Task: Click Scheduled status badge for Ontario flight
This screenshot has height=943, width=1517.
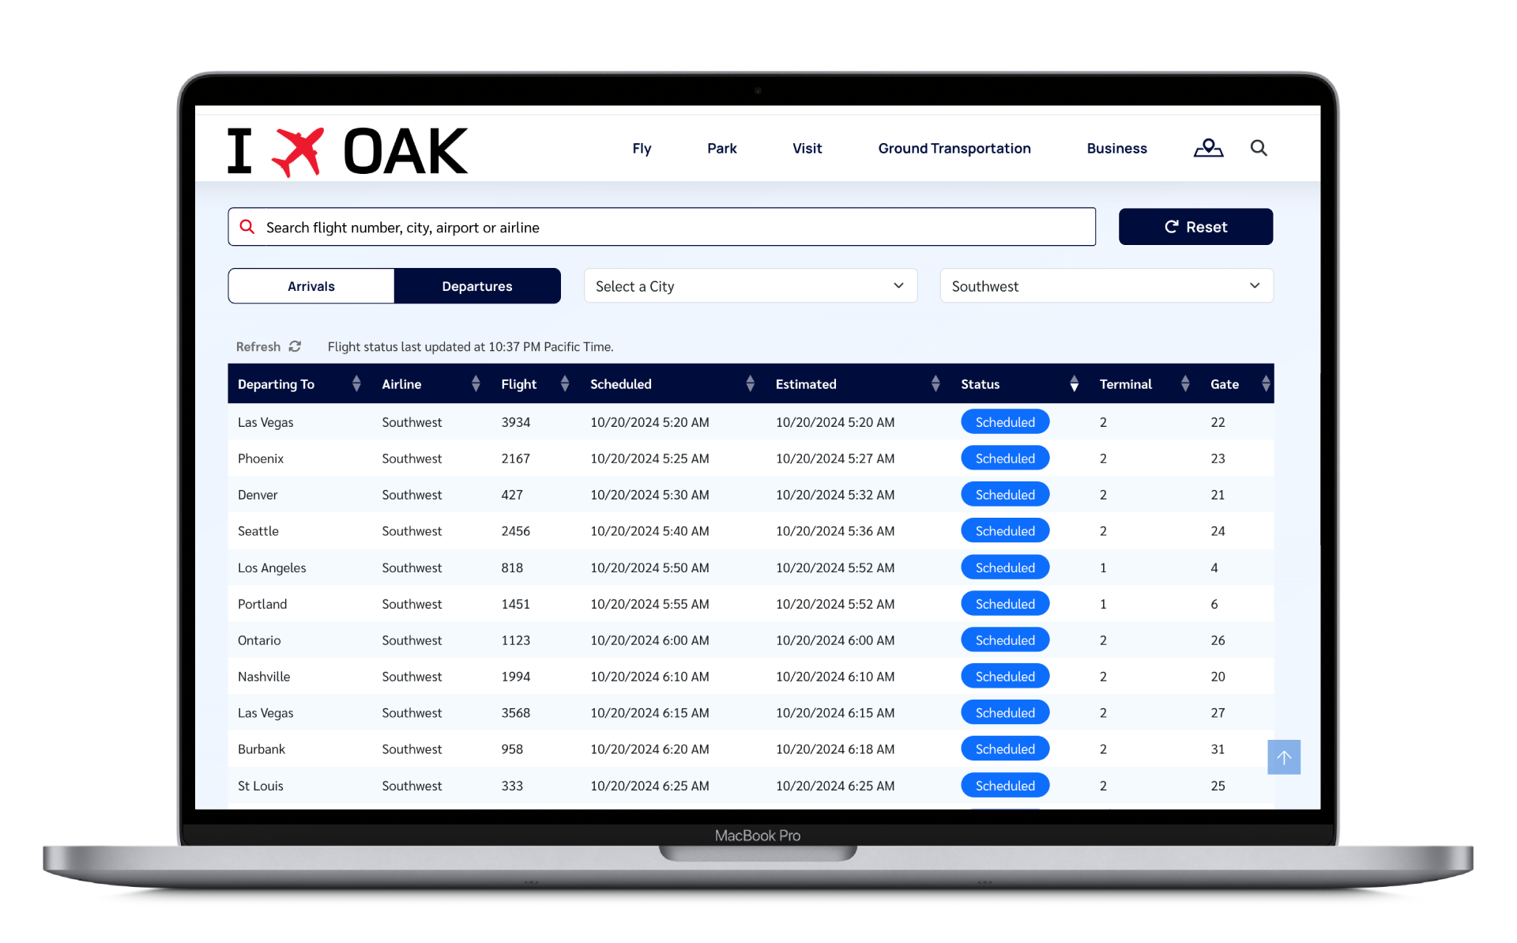Action: 1005,640
